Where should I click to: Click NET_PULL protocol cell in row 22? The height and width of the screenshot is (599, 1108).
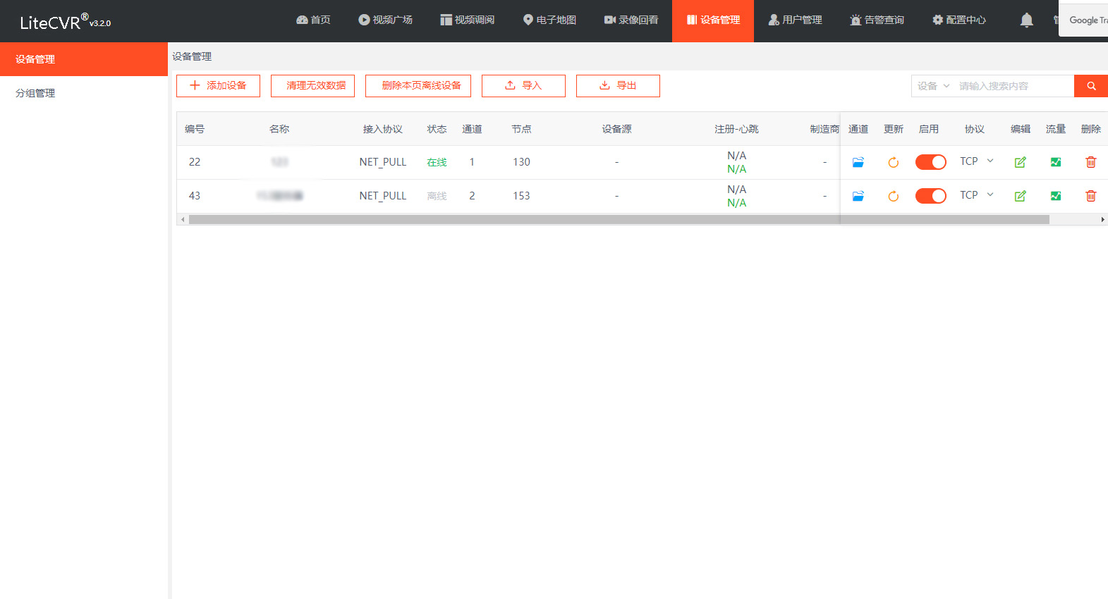[x=383, y=162]
